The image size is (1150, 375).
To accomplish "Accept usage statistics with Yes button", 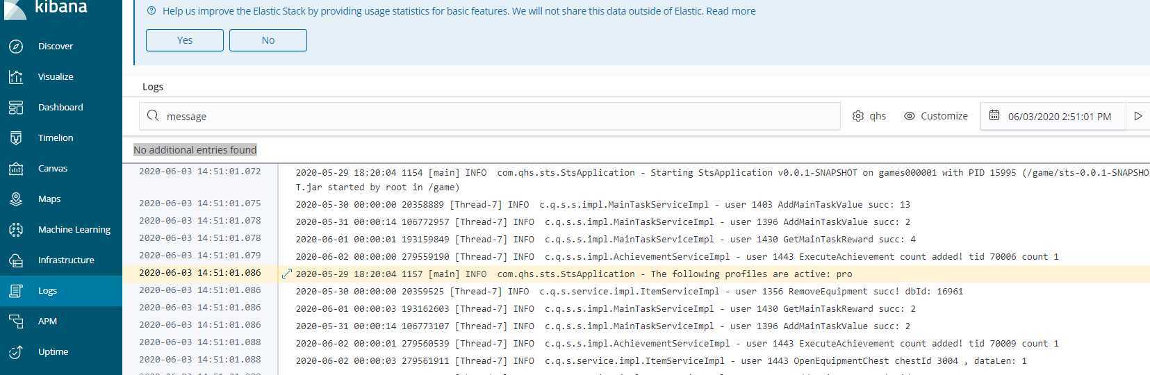I will [x=185, y=40].
